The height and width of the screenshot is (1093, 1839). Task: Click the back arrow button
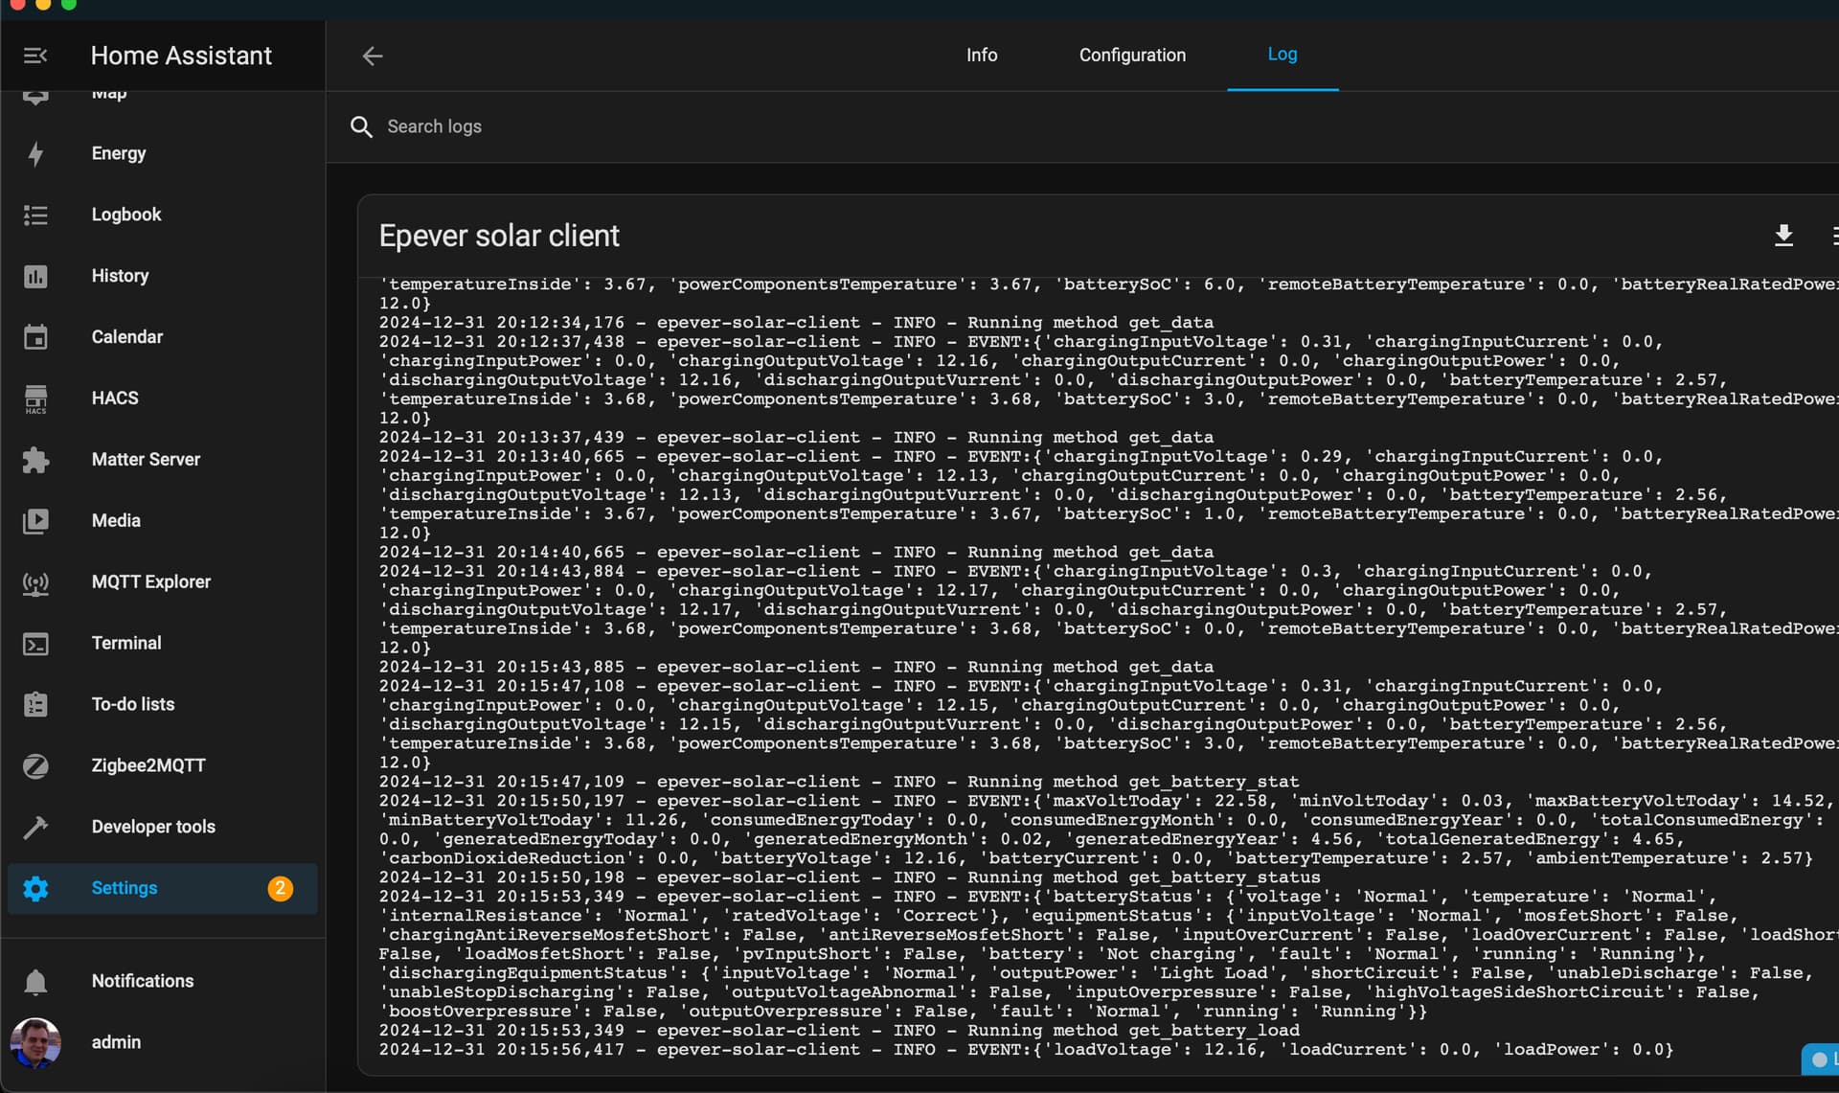coord(373,56)
